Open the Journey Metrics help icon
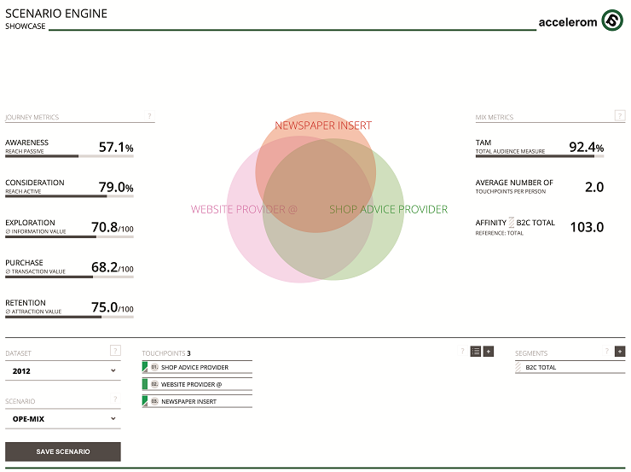 [149, 116]
